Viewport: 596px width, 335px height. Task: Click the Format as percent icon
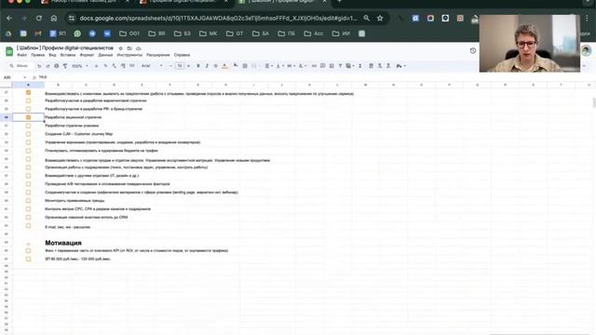(105, 66)
